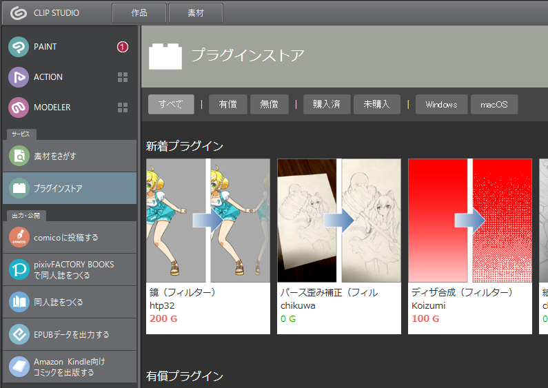The height and width of the screenshot is (388, 548).
Task: Launch the PAINT app icon
Action: (19, 47)
